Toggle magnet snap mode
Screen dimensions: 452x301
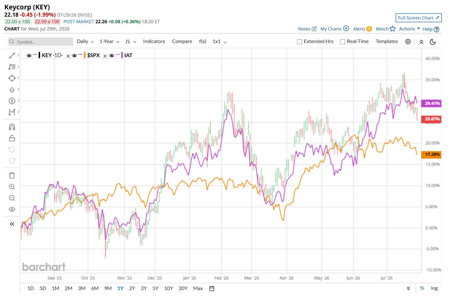point(12,127)
